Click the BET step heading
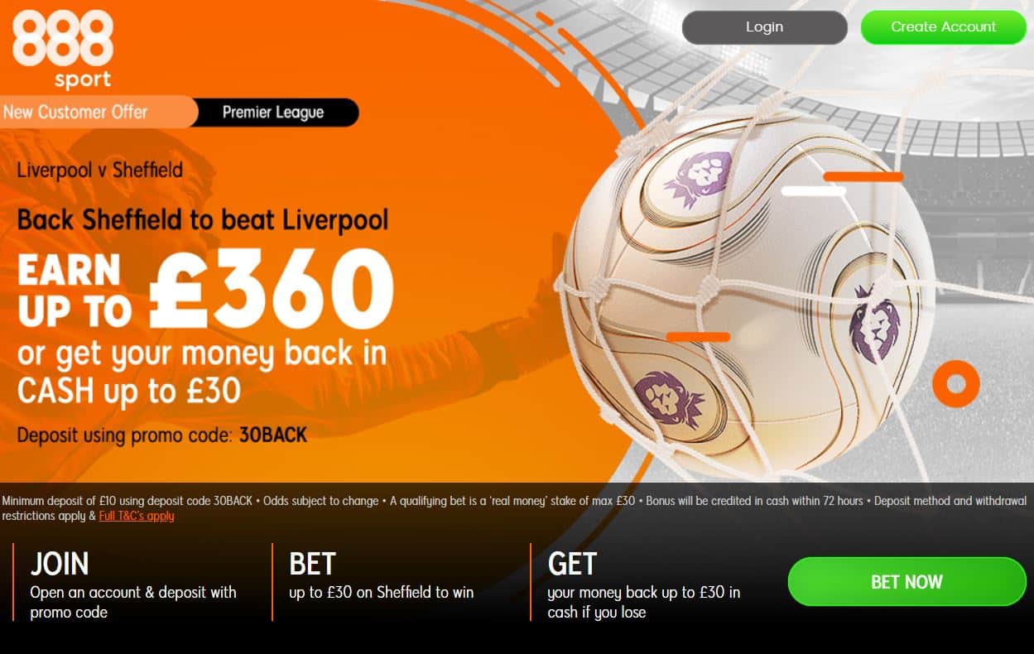The height and width of the screenshot is (654, 1034). point(312,565)
